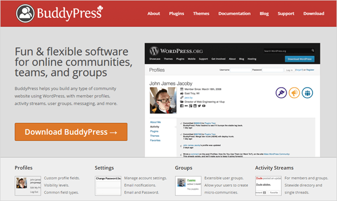
Task: Click John James Jacoby's profile photo
Action: (163, 100)
